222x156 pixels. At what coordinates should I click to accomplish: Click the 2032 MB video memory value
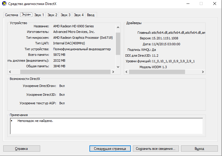[59, 61]
